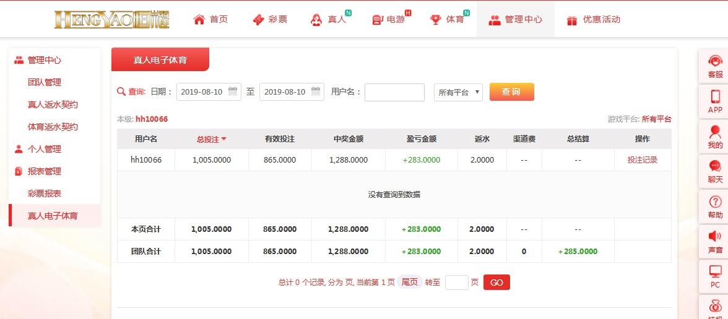Click 有效投注 column header
The width and height of the screenshot is (728, 319).
point(280,138)
